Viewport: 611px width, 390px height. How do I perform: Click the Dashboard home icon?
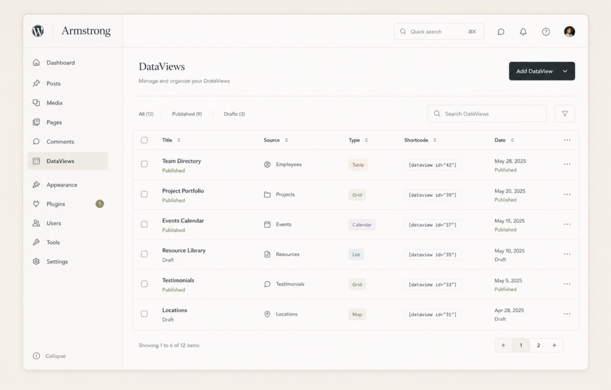36,63
